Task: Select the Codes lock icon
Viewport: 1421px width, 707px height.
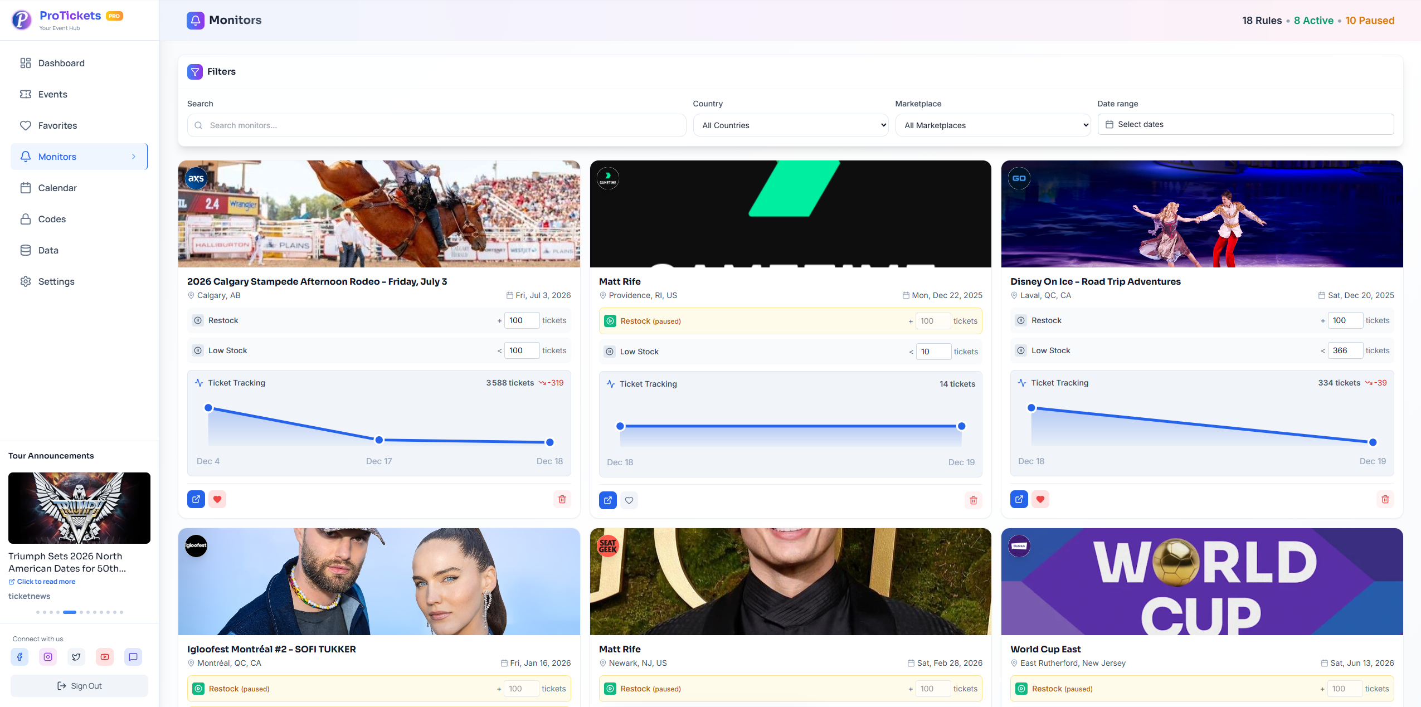Action: pyautogui.click(x=26, y=219)
